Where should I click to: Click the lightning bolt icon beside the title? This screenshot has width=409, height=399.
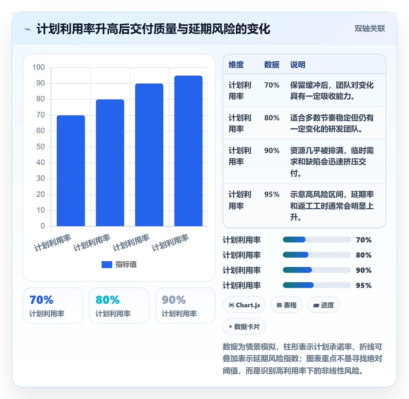28,29
